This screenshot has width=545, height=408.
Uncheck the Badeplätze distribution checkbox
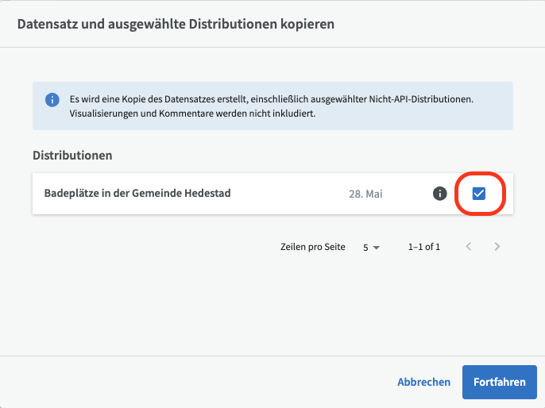pos(478,194)
